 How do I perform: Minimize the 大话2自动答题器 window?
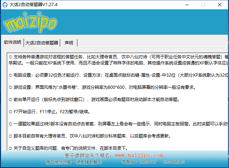[187, 5]
